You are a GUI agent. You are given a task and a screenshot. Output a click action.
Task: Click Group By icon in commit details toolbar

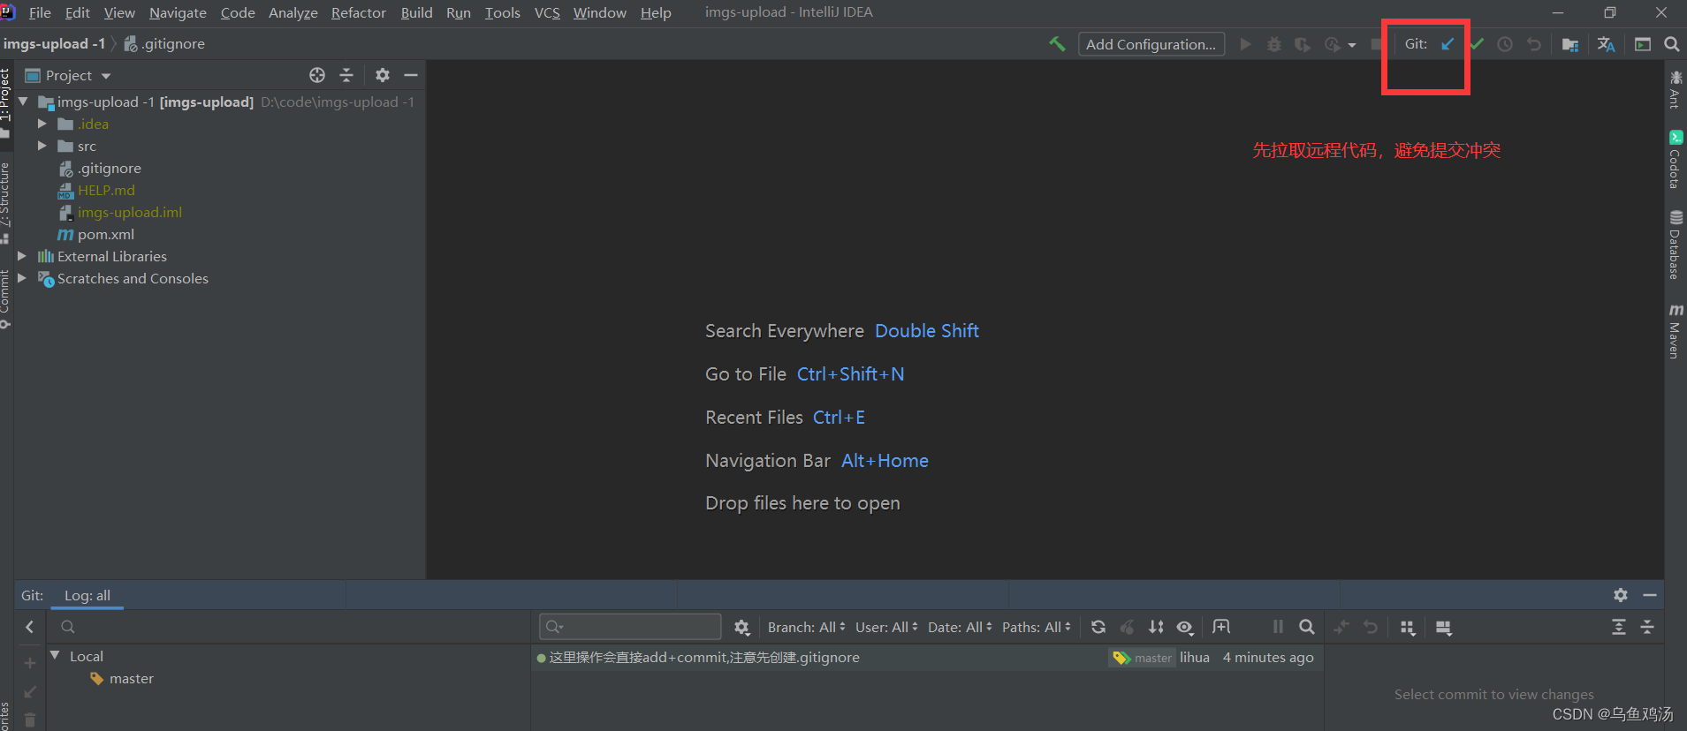point(1408,627)
